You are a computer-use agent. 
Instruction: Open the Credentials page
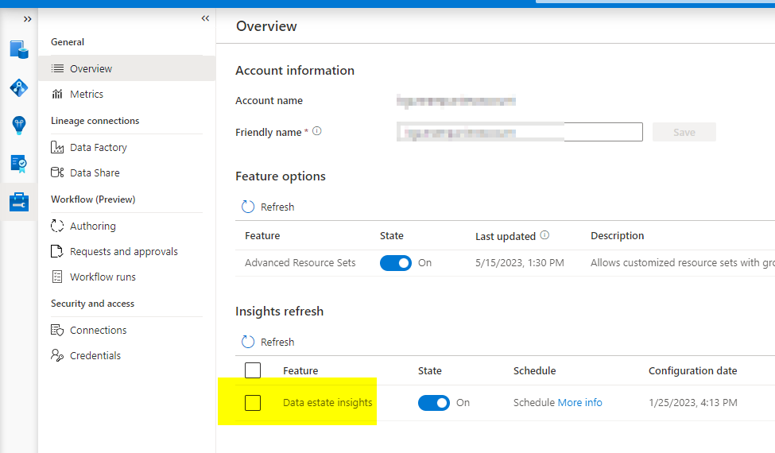95,356
